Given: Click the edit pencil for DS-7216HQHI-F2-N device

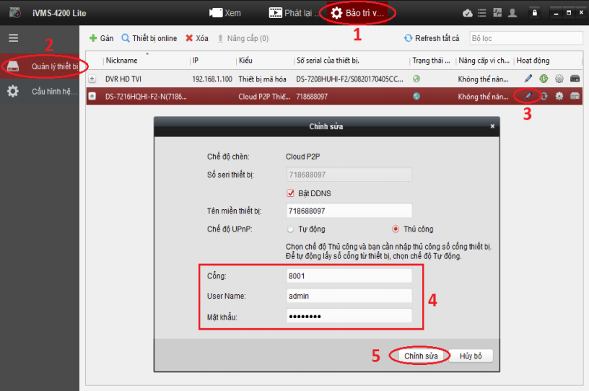Looking at the screenshot, I should tap(528, 96).
